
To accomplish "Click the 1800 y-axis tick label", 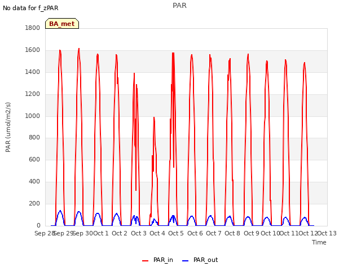I will tap(33, 28).
